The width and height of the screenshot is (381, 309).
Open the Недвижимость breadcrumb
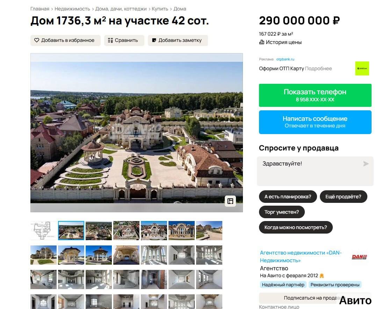(x=72, y=9)
